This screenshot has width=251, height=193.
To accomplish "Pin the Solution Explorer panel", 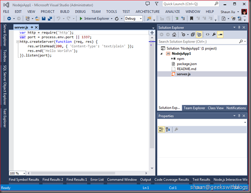I will pos(239,27).
